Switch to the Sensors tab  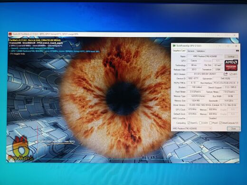191,51
